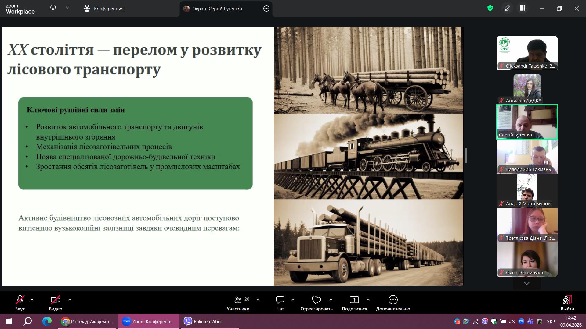This screenshot has width=586, height=329.
Task: Click the annotate pencil icon
Action: [507, 8]
